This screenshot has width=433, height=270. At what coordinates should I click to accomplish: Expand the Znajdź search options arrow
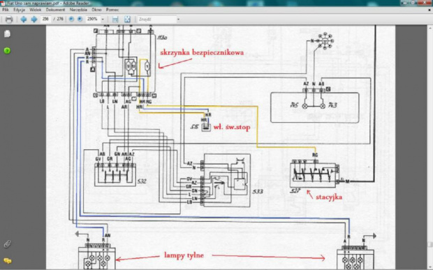click(178, 20)
